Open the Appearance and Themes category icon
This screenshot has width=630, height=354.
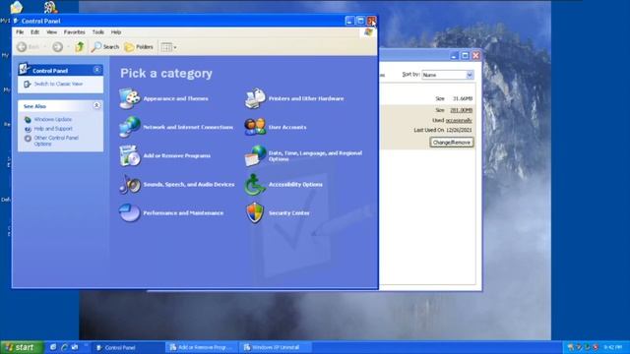(x=129, y=98)
